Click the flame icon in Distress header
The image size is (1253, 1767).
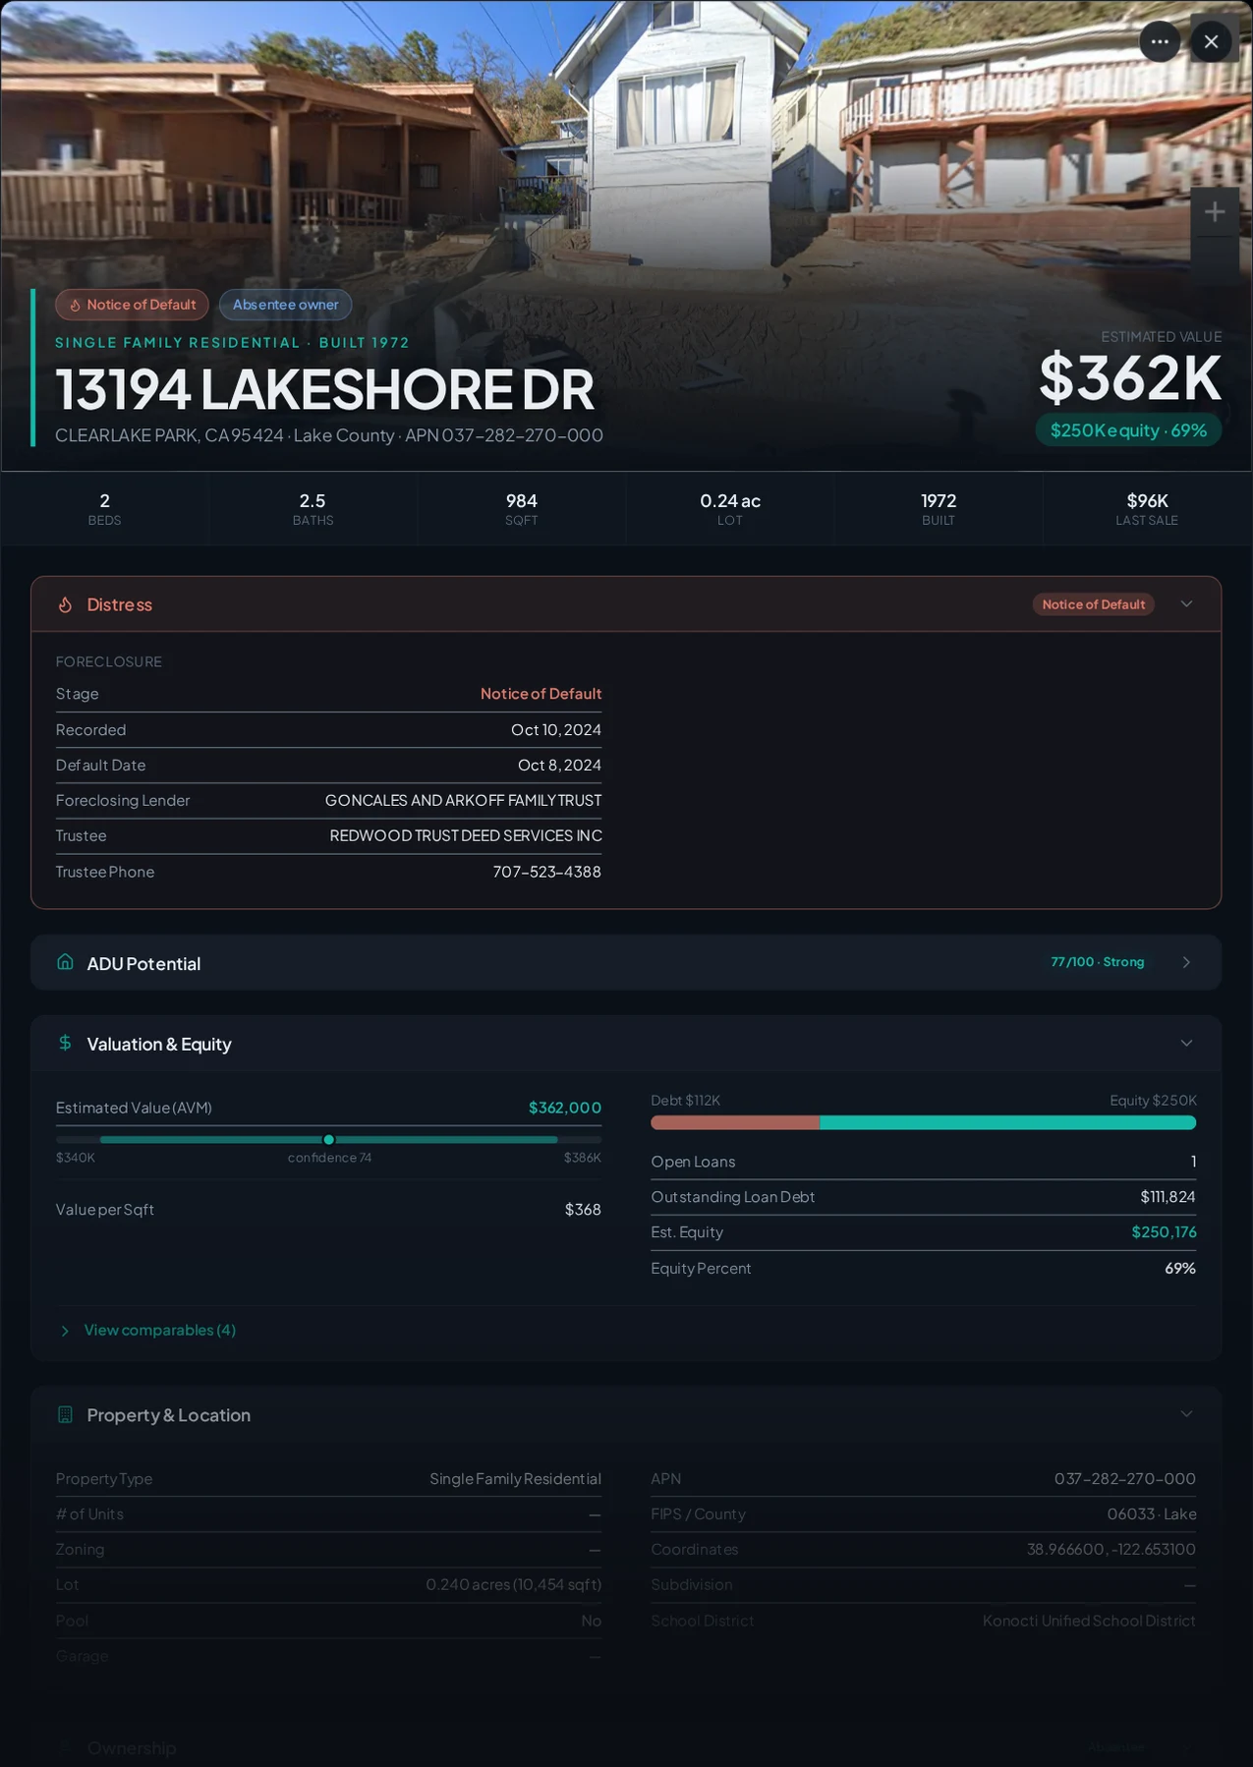tap(65, 604)
